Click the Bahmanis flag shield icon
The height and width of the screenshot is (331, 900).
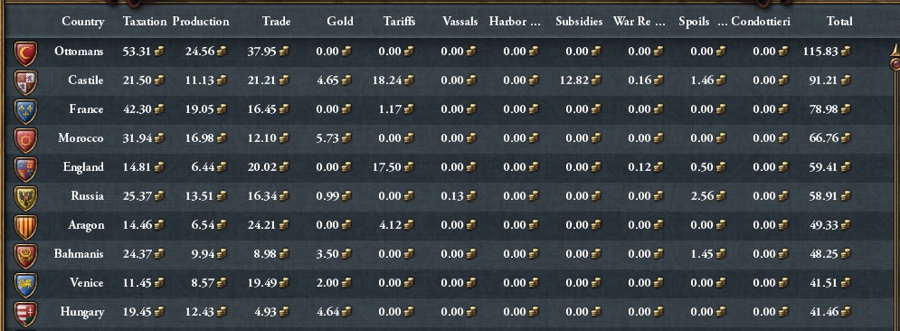coord(26,256)
